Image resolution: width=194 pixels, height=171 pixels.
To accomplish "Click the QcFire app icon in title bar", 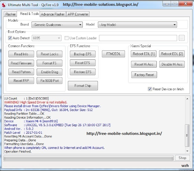I will [4, 5].
